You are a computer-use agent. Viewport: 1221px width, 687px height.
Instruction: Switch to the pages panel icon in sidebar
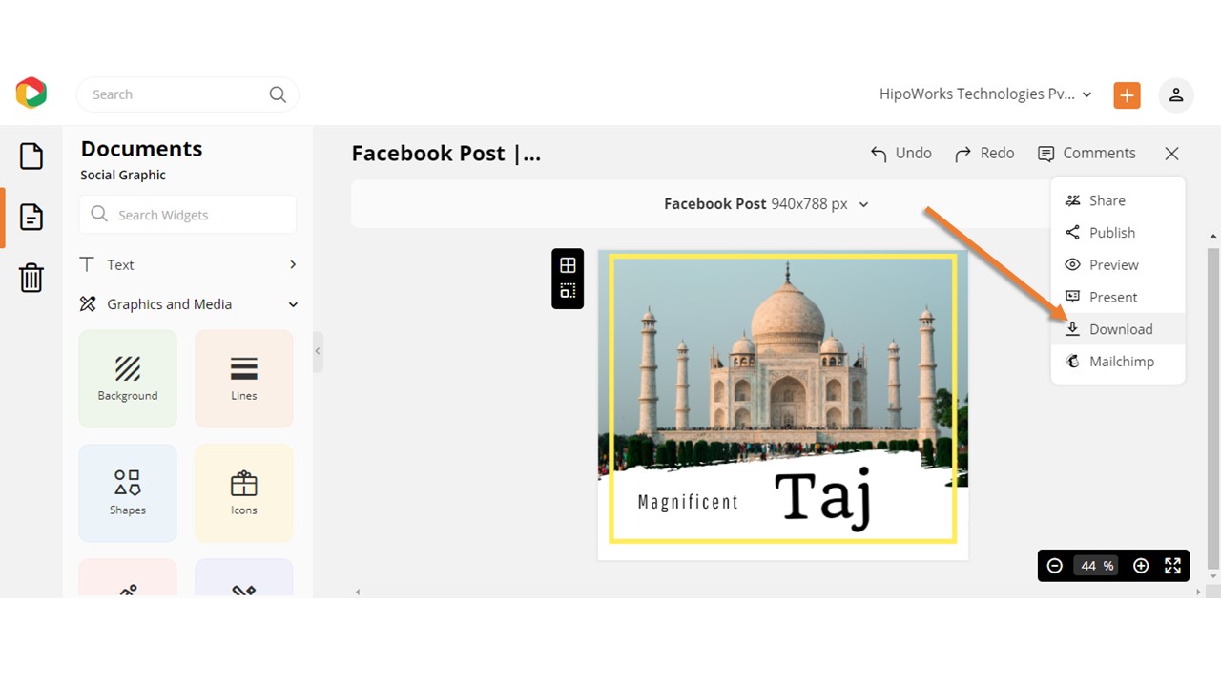[x=31, y=217]
